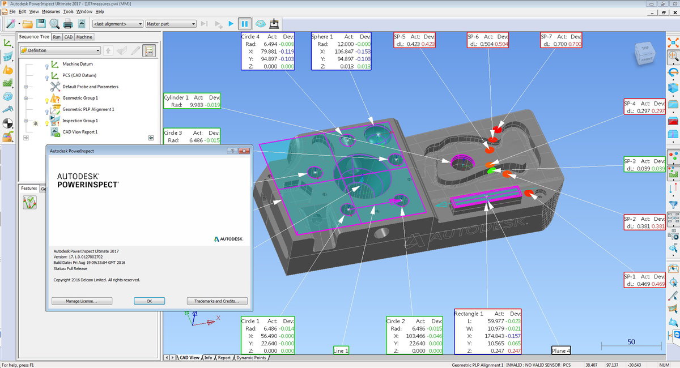Open the Definition dropdown in Sequence Tree
The image size is (680, 368).
(x=59, y=50)
